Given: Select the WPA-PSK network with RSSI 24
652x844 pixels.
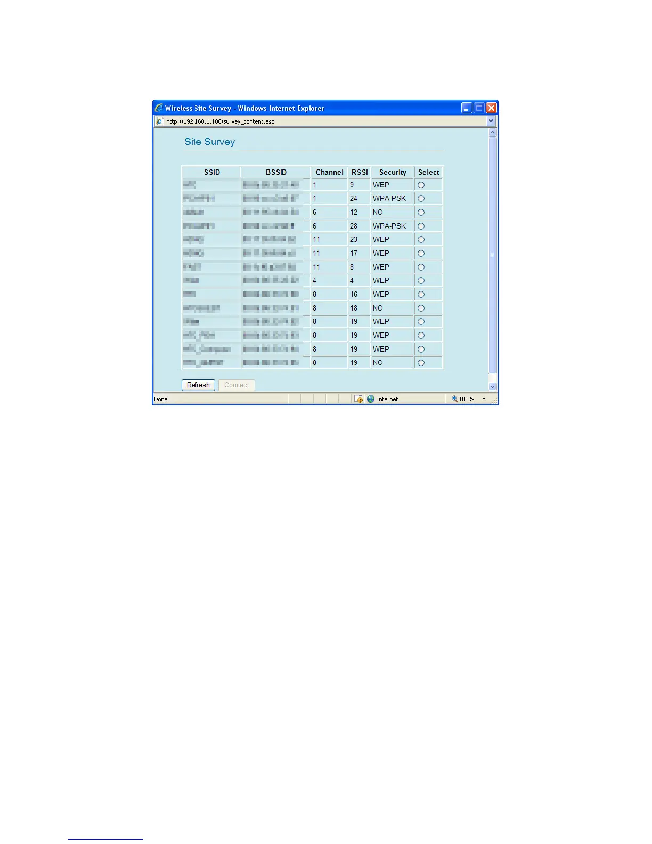Looking at the screenshot, I should click(421, 199).
